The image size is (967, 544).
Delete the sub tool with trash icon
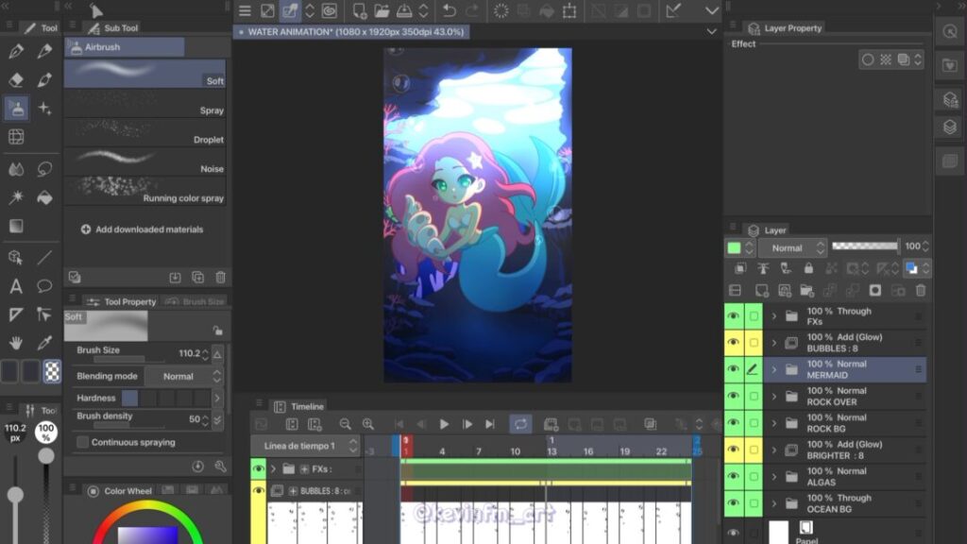point(220,278)
